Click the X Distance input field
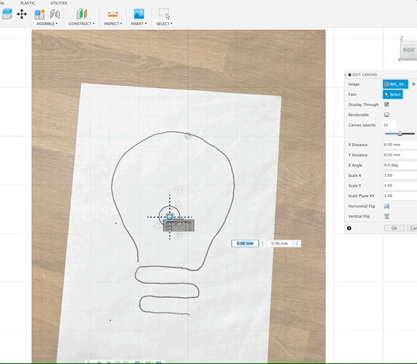The width and height of the screenshot is (417, 364). point(399,145)
